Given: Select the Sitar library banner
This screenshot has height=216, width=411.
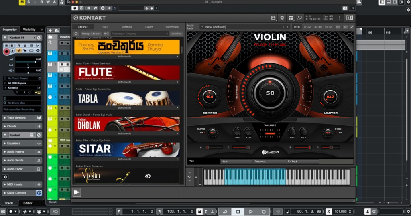Looking at the screenshot, I should pyautogui.click(x=127, y=150).
